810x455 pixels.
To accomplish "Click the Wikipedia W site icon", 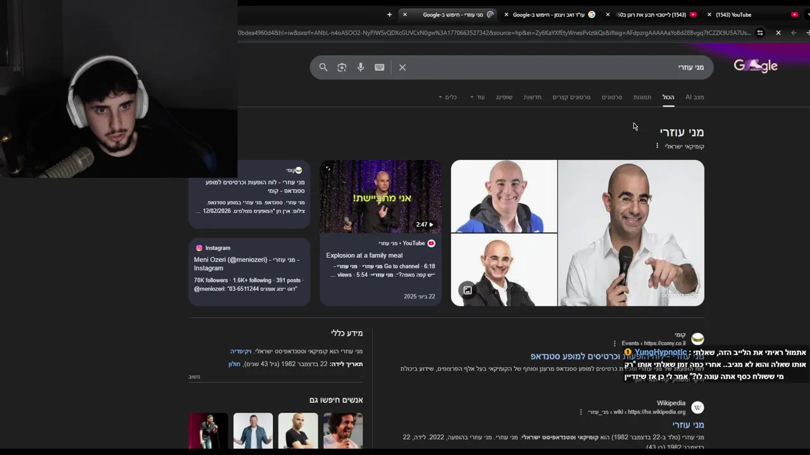I will (697, 408).
